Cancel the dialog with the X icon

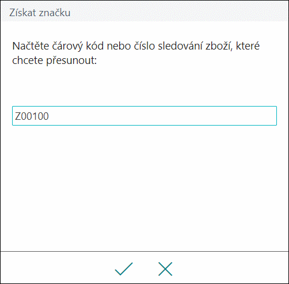165,268
